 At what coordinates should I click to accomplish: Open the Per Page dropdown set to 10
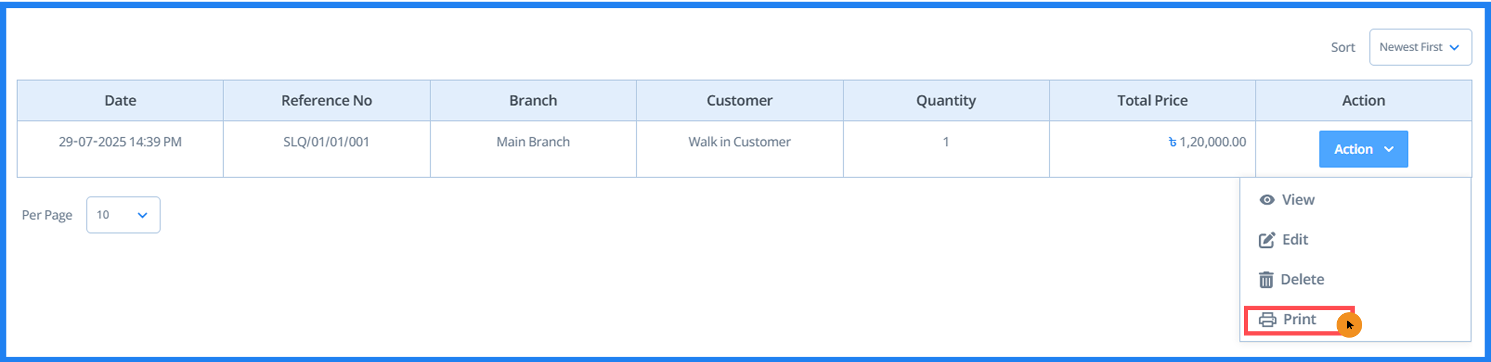pos(122,215)
